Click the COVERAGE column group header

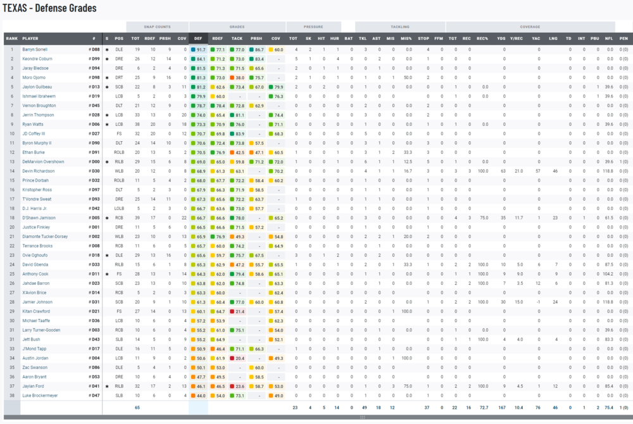tap(530, 27)
